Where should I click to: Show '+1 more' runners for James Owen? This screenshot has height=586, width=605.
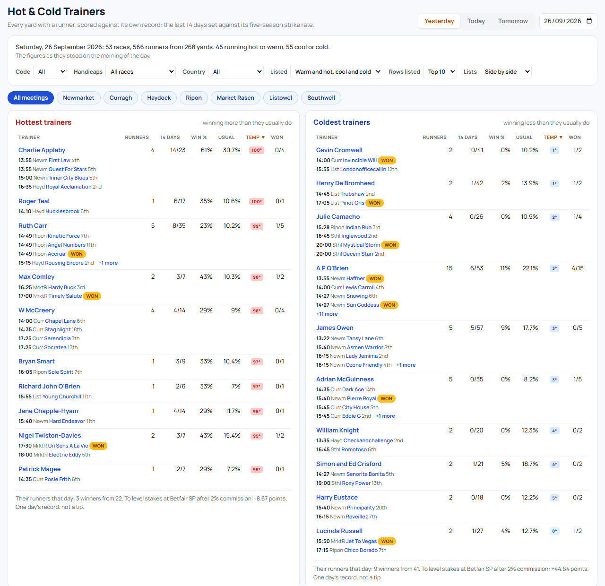point(406,365)
